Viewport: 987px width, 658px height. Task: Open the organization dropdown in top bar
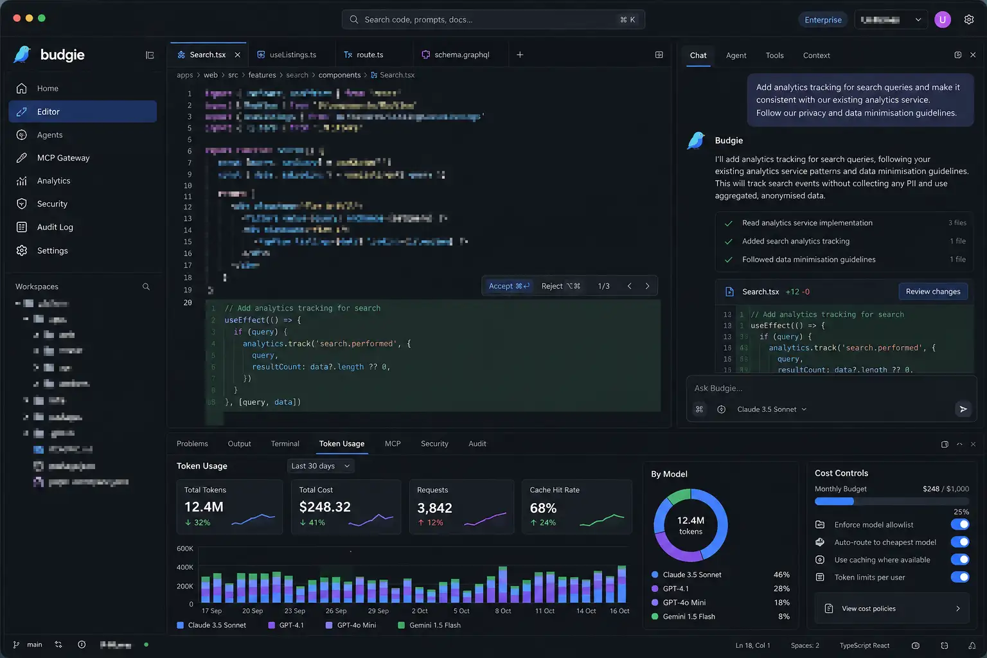pyautogui.click(x=891, y=19)
